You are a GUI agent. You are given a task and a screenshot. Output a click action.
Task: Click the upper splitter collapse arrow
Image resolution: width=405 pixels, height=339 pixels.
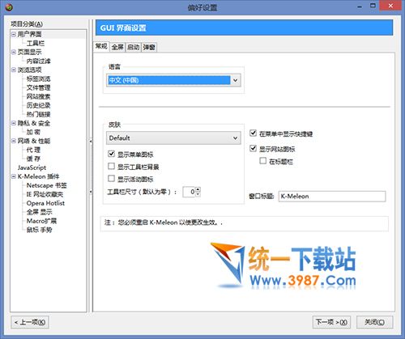coord(91,141)
